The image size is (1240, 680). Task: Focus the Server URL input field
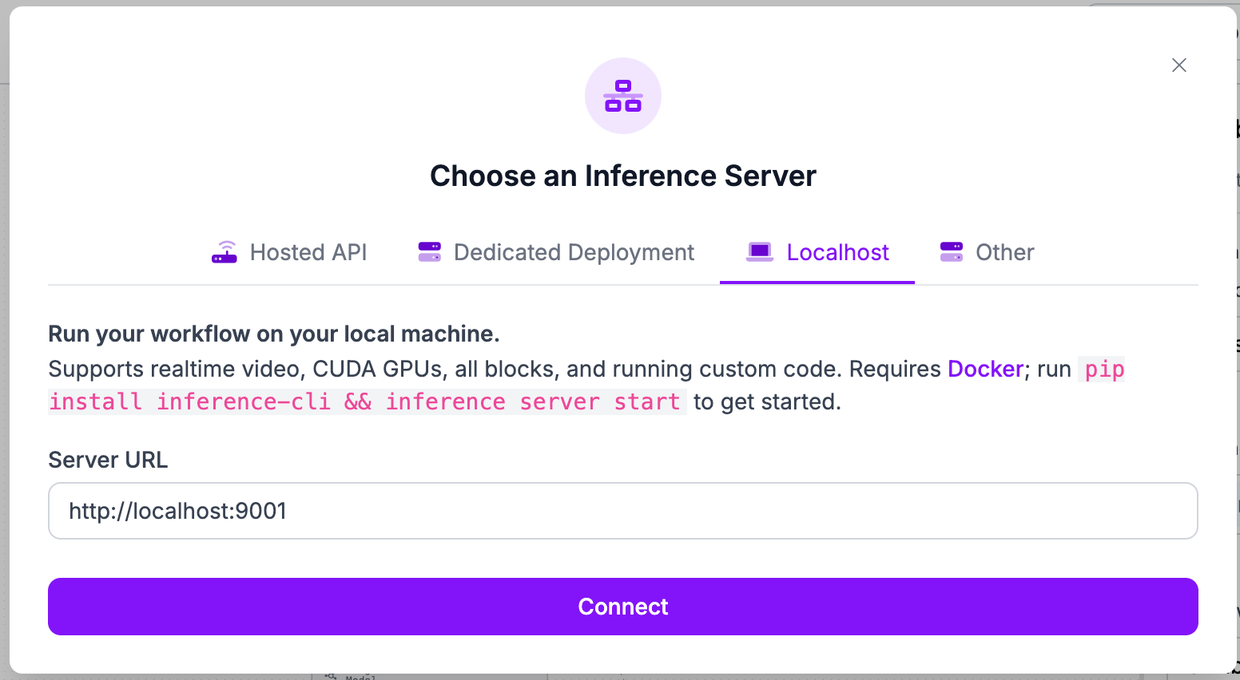pyautogui.click(x=622, y=511)
